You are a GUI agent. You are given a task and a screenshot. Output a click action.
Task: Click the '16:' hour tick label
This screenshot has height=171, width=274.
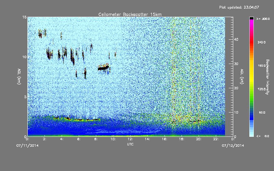tap(164, 139)
